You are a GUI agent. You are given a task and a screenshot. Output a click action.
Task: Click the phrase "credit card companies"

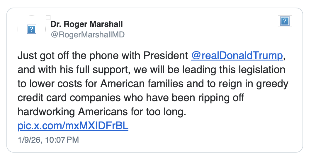[70, 98]
